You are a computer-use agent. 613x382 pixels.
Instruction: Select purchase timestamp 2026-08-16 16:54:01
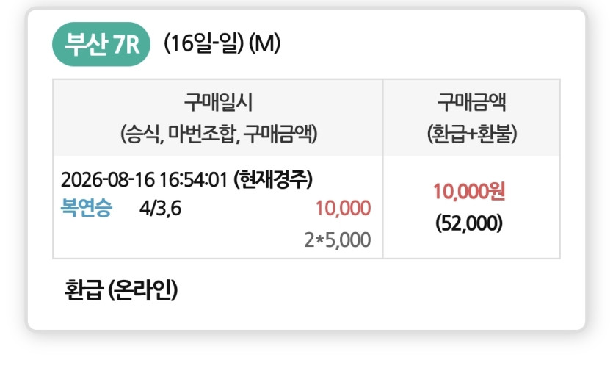point(145,180)
